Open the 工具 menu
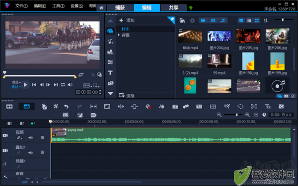The image size is (298, 186). 58,6
